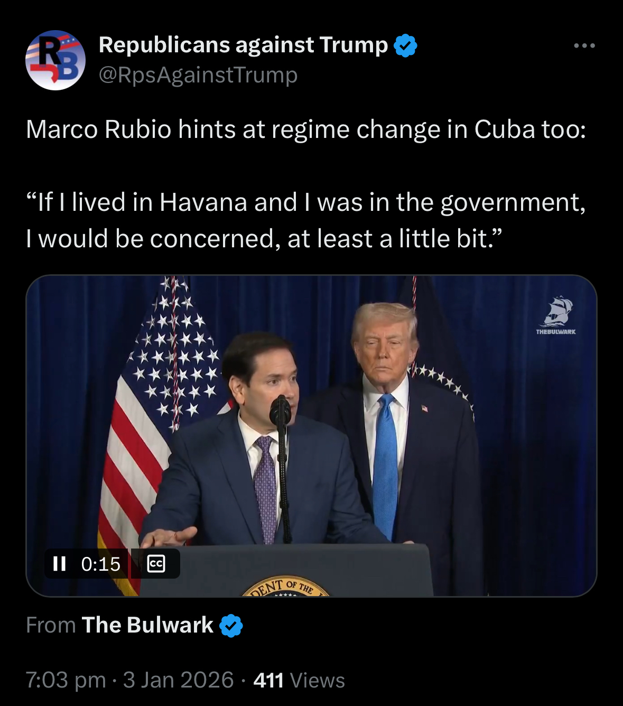623x706 pixels.
Task: Click the presidential seal on the podium
Action: (285, 588)
